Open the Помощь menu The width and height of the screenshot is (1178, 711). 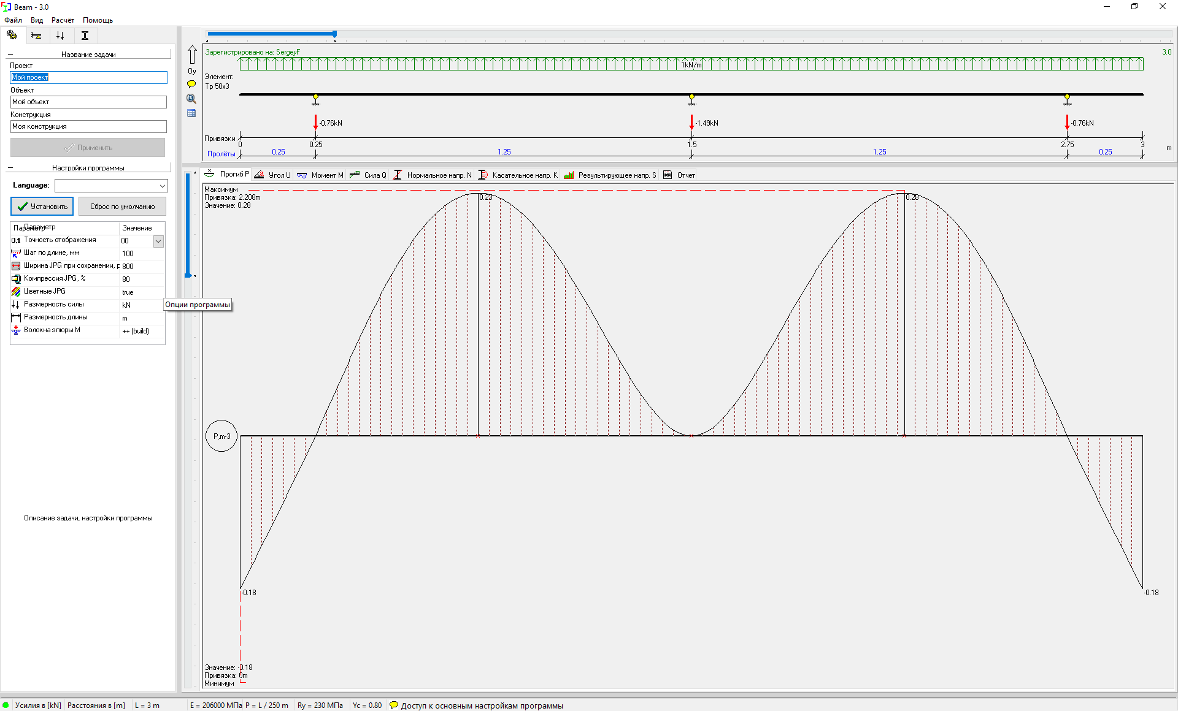tap(98, 20)
